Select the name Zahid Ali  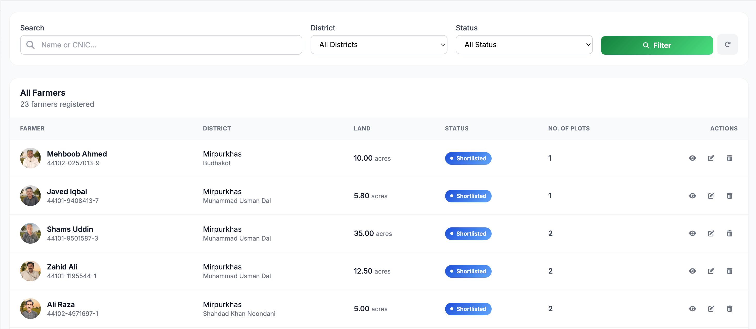point(62,267)
